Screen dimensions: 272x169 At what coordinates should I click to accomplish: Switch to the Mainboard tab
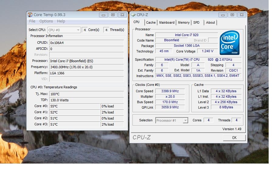point(167,22)
